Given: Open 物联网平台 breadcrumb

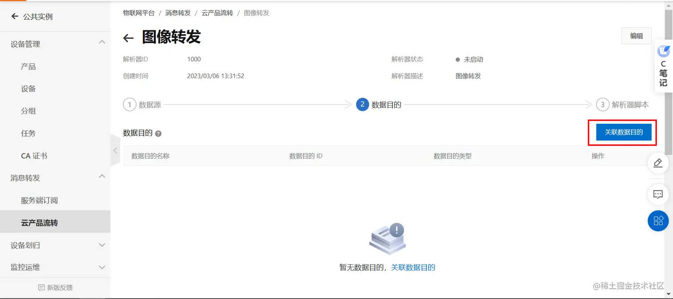Looking at the screenshot, I should click(139, 13).
